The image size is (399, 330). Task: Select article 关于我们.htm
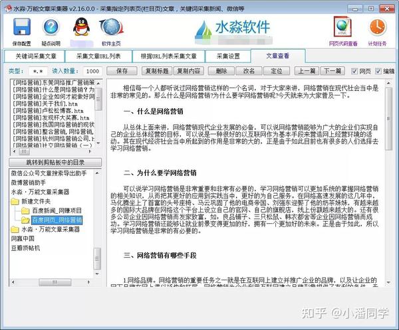pyautogui.click(x=45, y=104)
